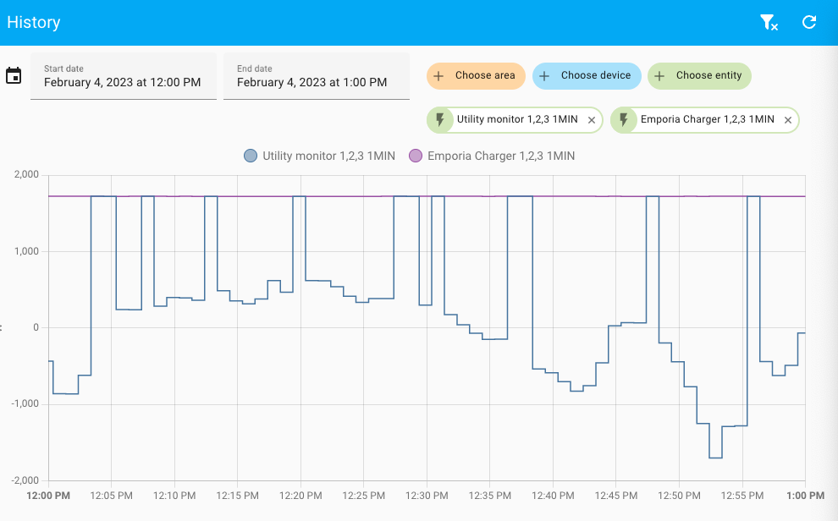Click the purple Emporia Charger legend color circle

coord(415,156)
